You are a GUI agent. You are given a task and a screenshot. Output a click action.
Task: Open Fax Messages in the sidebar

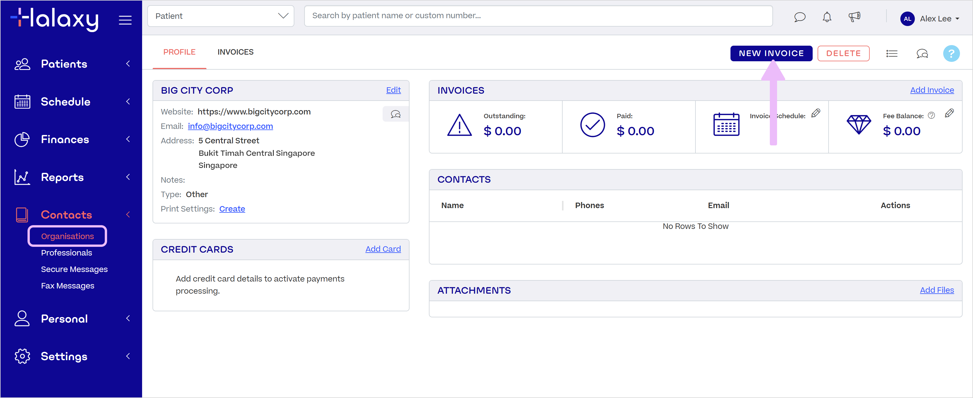pyautogui.click(x=68, y=286)
